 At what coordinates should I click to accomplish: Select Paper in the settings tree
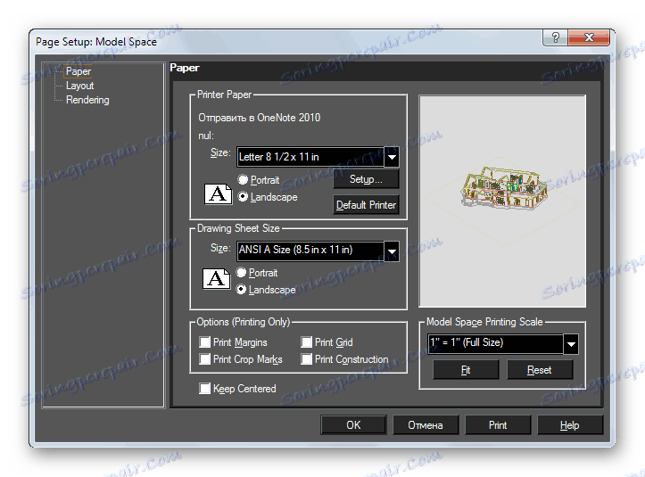(79, 71)
